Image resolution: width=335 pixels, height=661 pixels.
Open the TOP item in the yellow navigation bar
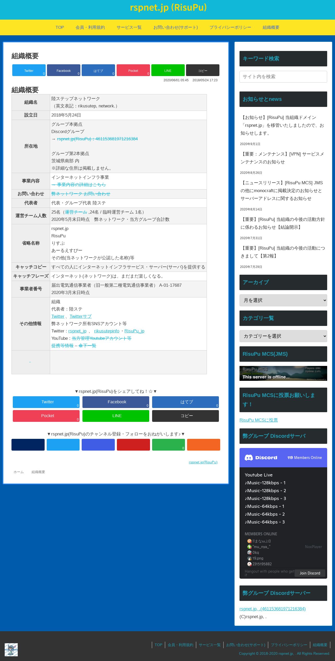coord(60,27)
